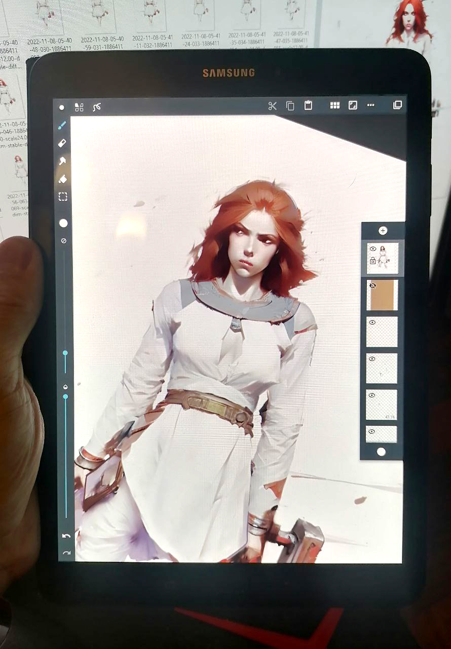Tap the white circle below layers list
451x649 pixels.
pos(382,452)
